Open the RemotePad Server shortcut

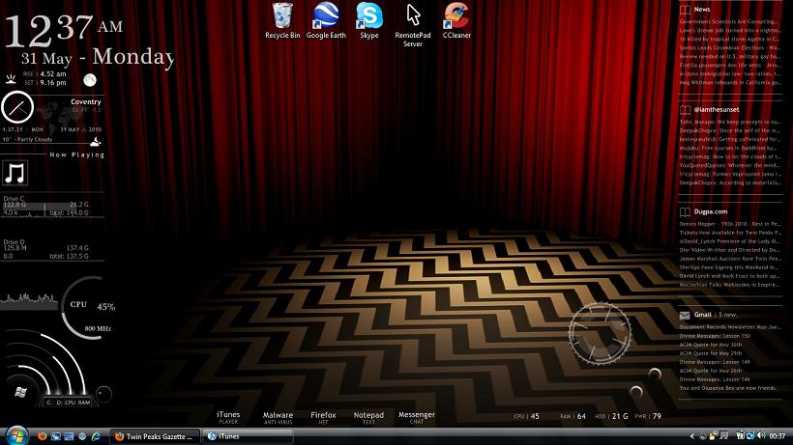413,25
